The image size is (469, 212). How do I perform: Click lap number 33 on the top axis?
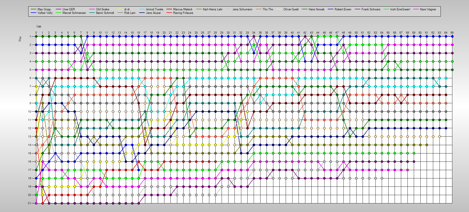click(x=247, y=33)
